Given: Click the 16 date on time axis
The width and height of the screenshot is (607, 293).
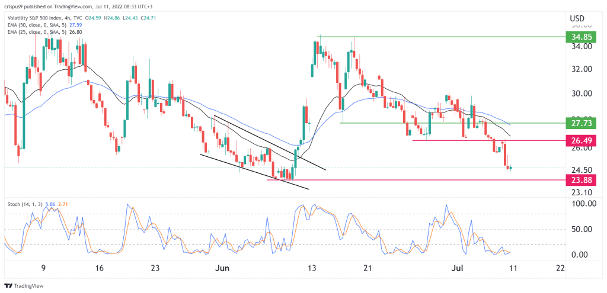Looking at the screenshot, I should coord(99,268).
